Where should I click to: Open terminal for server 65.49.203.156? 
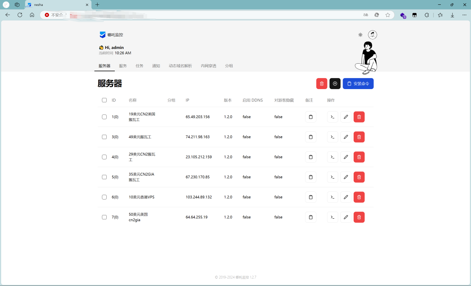332,117
